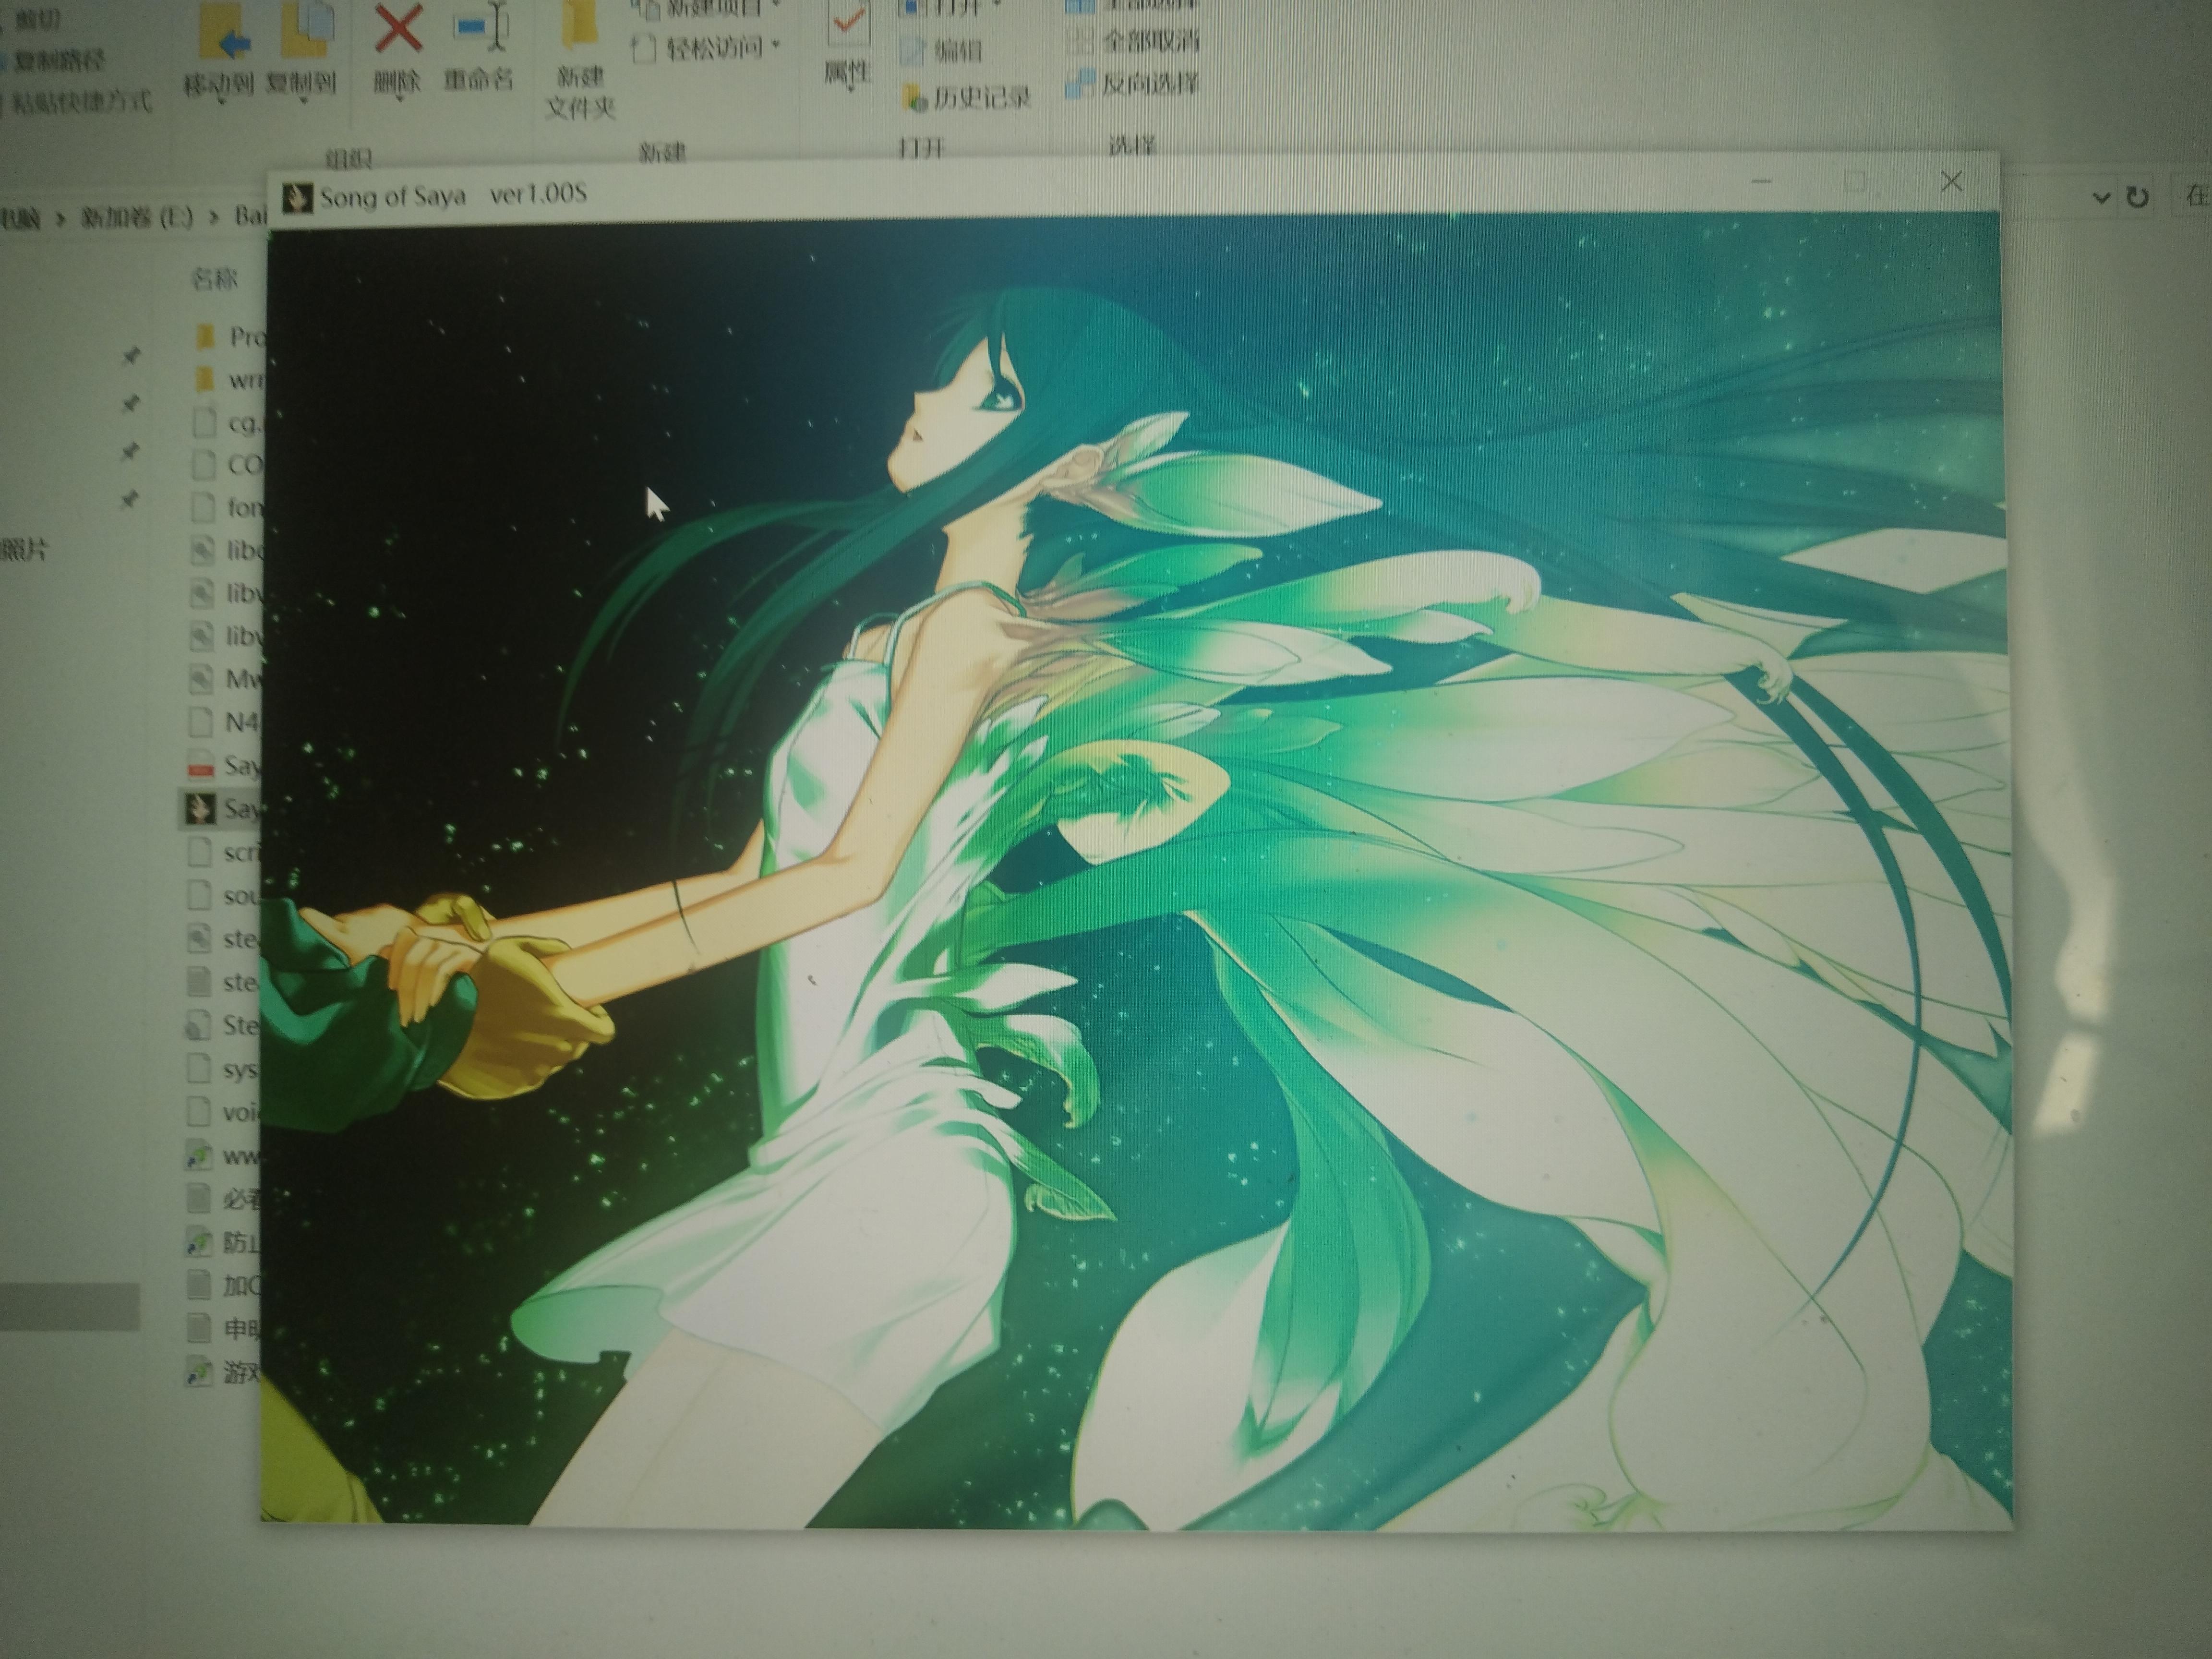2212x1659 pixels.
Task: Expand breadcrumb arrow after 新加卷 (E:)
Action: point(214,217)
